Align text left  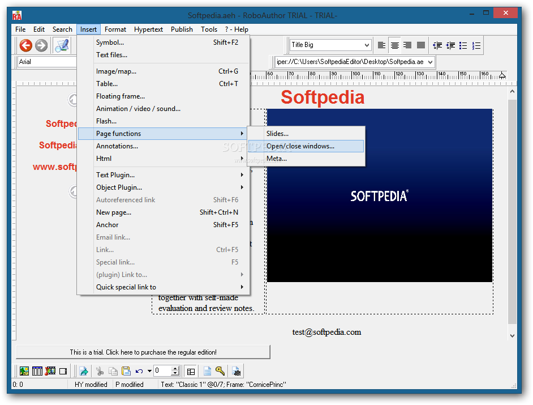[381, 45]
